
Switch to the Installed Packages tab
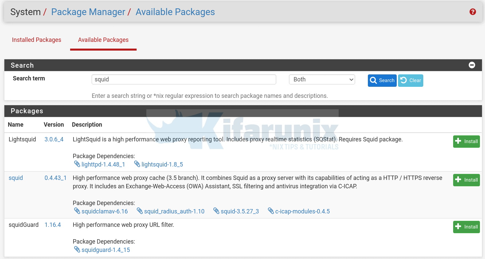36,40
